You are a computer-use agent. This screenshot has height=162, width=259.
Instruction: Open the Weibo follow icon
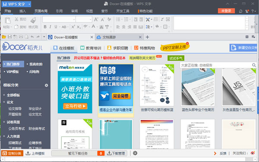253,153
